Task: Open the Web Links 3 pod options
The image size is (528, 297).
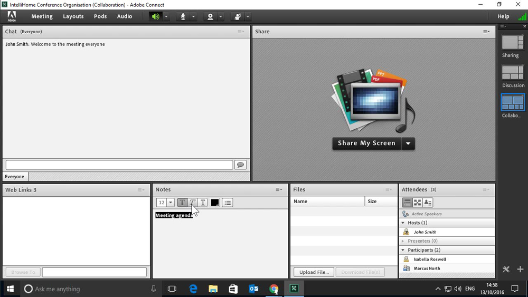Action: pyautogui.click(x=141, y=190)
